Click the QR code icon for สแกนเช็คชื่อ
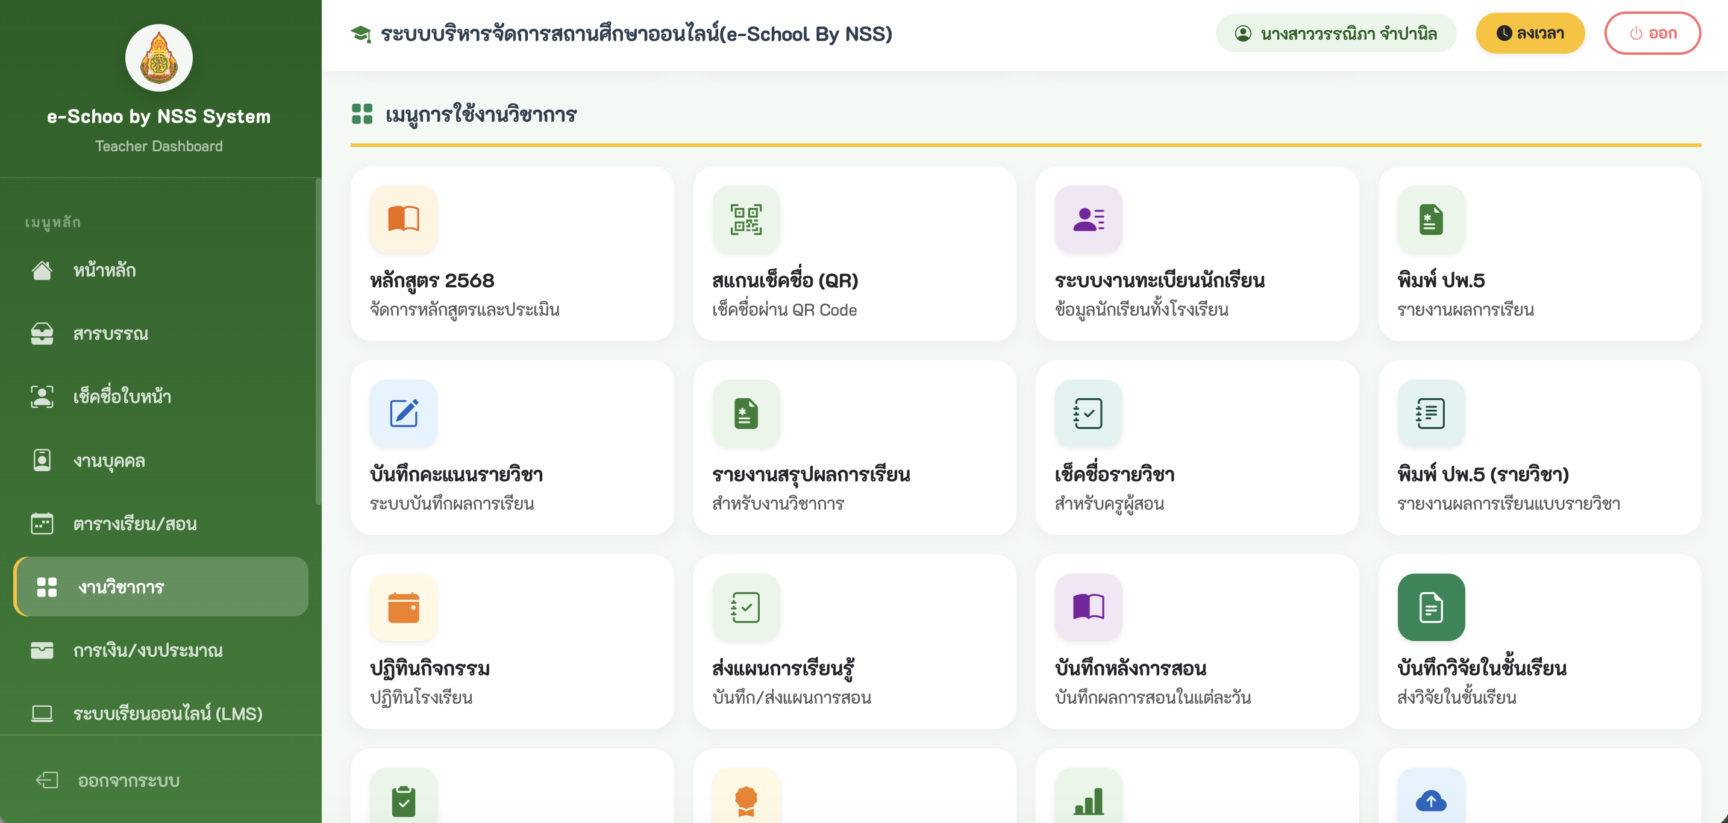This screenshot has height=823, width=1728. pyautogui.click(x=746, y=219)
